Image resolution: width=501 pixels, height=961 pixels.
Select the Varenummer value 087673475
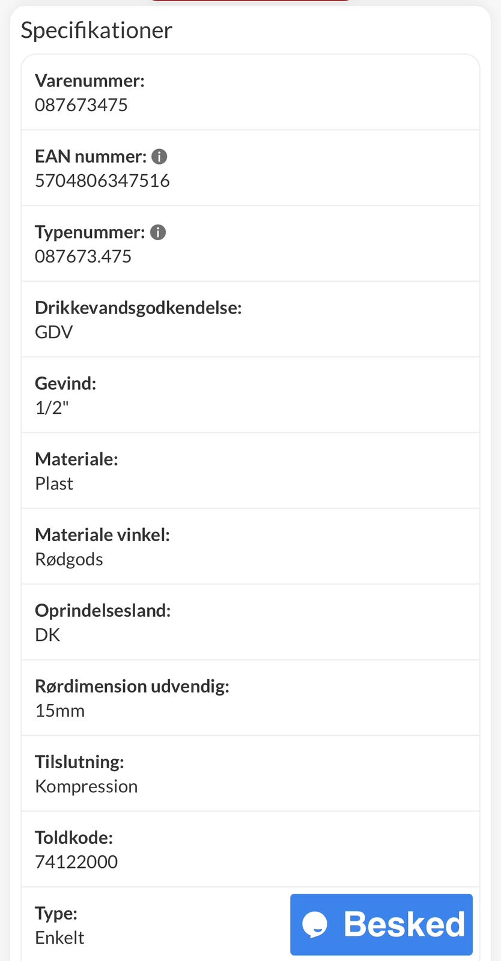pyautogui.click(x=81, y=104)
